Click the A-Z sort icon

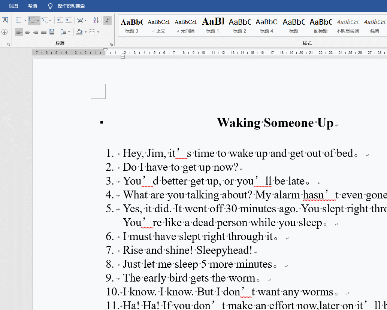coord(96,20)
